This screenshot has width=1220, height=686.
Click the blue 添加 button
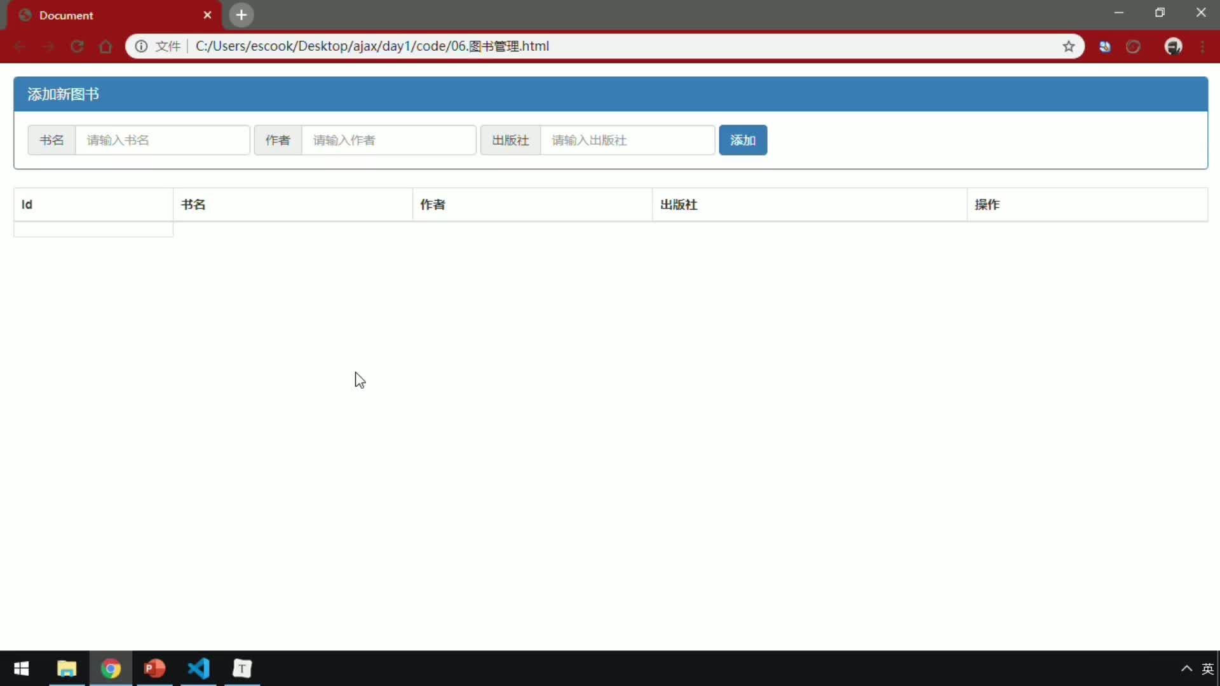[743, 140]
